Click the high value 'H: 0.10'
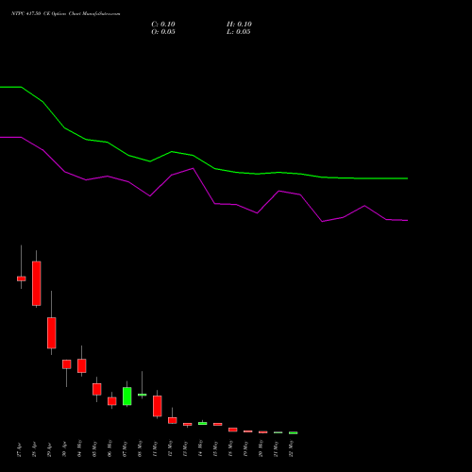The image size is (472, 472). 239,25
